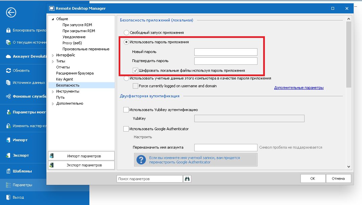Viewport: 362px width, 205px height.
Task: Click the YubiKey input field
Action: [249, 118]
